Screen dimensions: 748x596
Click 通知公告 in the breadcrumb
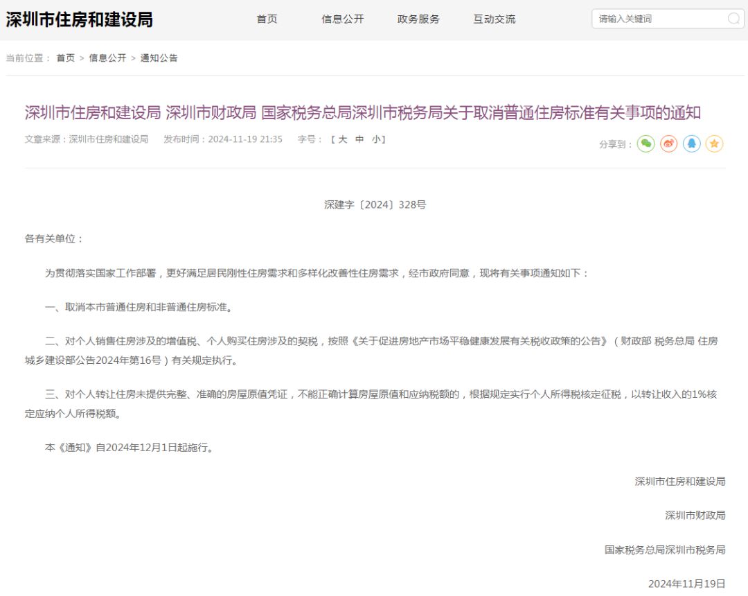[159, 58]
